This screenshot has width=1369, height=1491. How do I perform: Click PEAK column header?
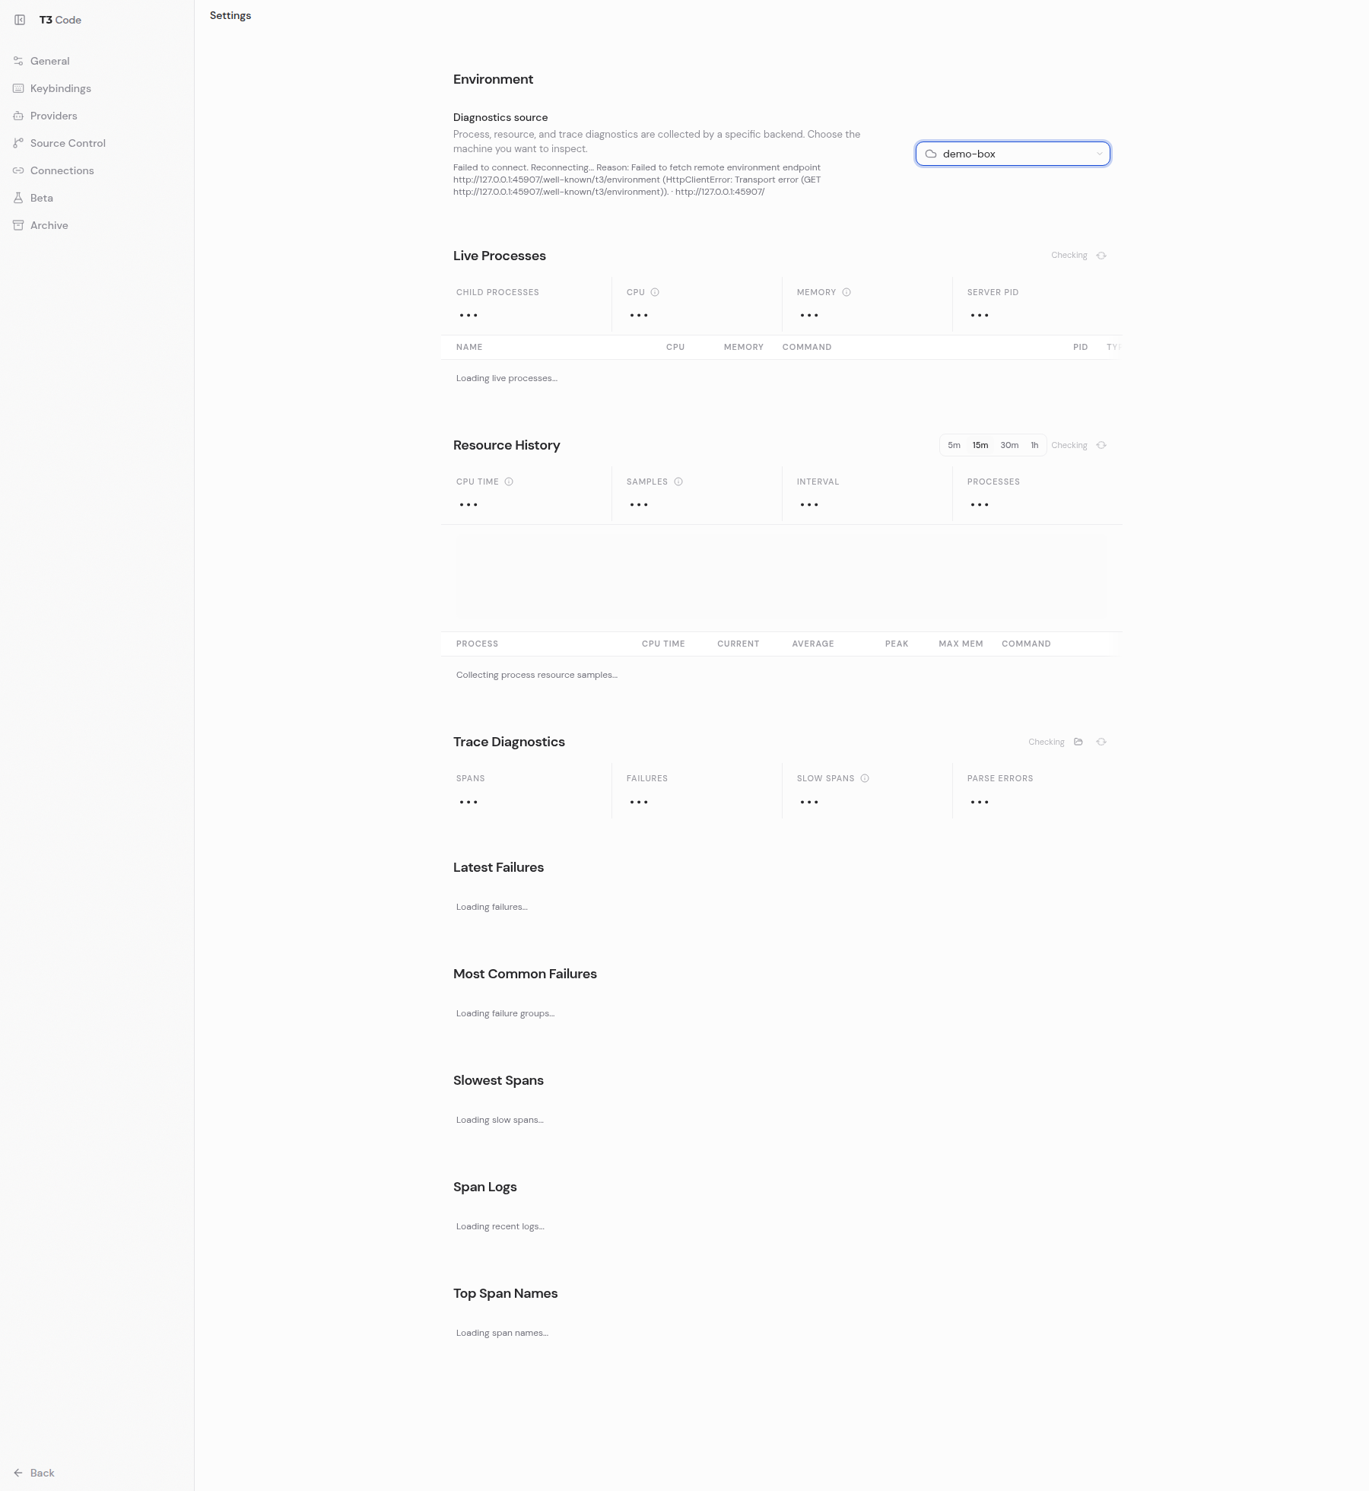[897, 644]
